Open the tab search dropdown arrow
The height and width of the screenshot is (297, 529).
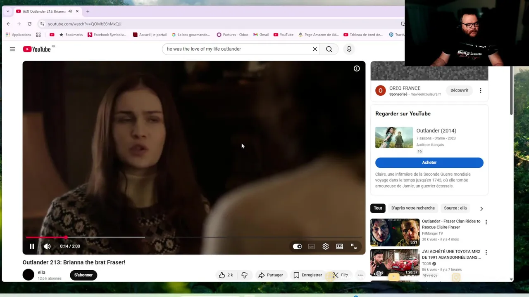point(7,11)
